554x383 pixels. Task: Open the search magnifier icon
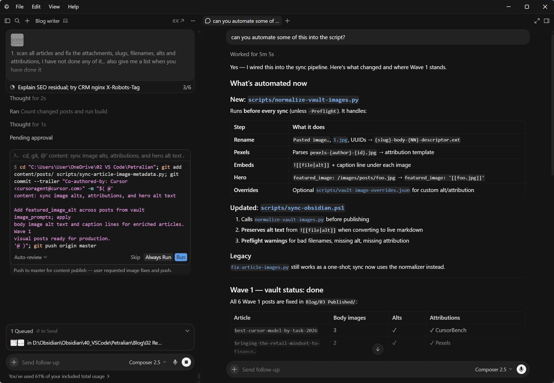[17, 21]
